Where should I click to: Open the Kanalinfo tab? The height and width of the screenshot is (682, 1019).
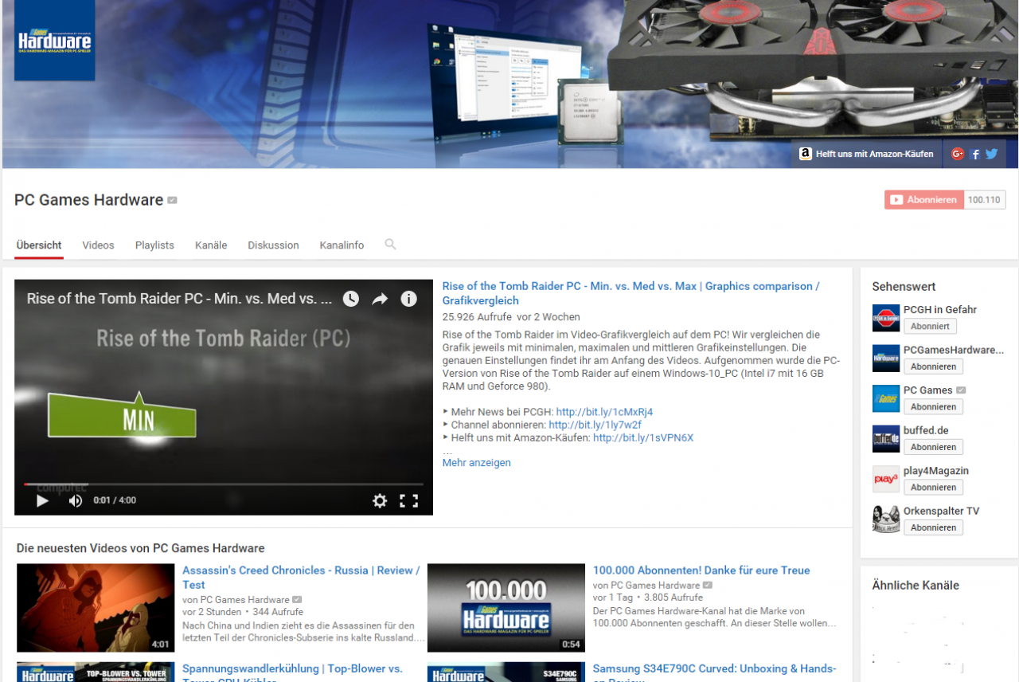(342, 245)
